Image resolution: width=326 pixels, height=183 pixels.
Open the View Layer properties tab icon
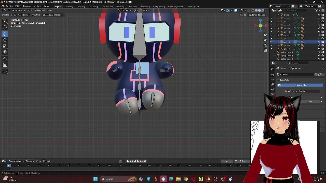pos(272,85)
